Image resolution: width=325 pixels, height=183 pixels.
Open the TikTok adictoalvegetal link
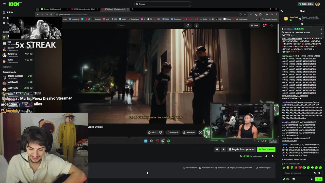point(264,168)
